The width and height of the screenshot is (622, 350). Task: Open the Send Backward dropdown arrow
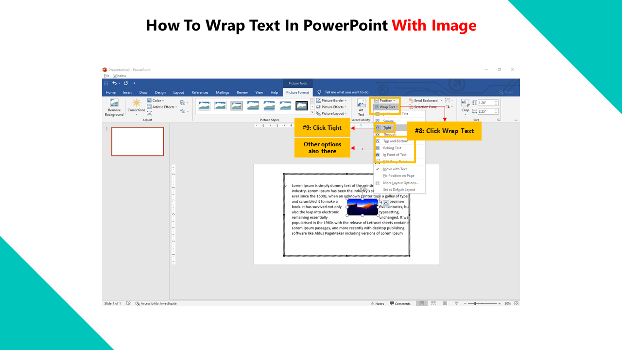442,101
